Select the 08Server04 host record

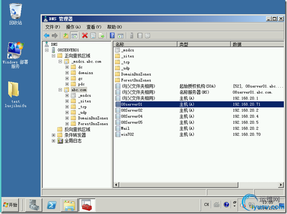coord(200,116)
